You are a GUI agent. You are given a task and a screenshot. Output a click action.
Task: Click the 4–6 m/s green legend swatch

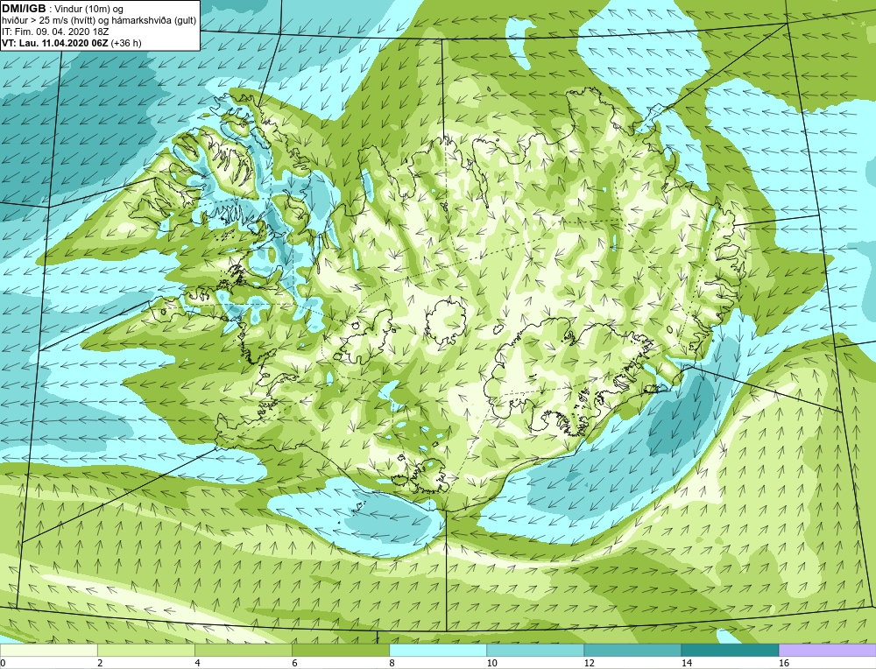tap(243, 650)
